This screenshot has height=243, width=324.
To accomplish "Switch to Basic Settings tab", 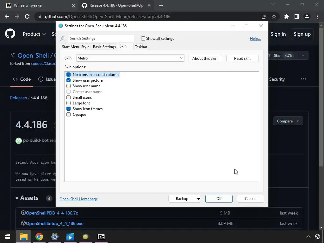I will (104, 47).
